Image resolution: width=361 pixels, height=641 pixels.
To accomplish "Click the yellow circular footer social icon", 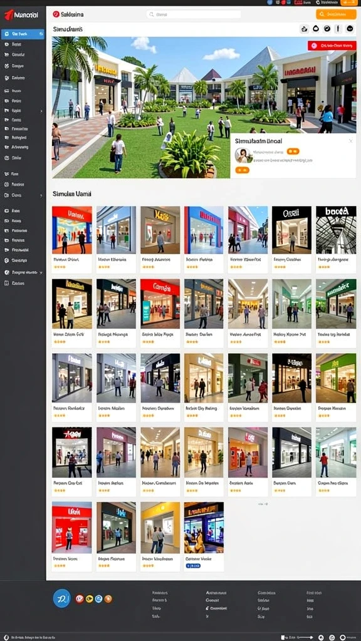I will pyautogui.click(x=89, y=599).
